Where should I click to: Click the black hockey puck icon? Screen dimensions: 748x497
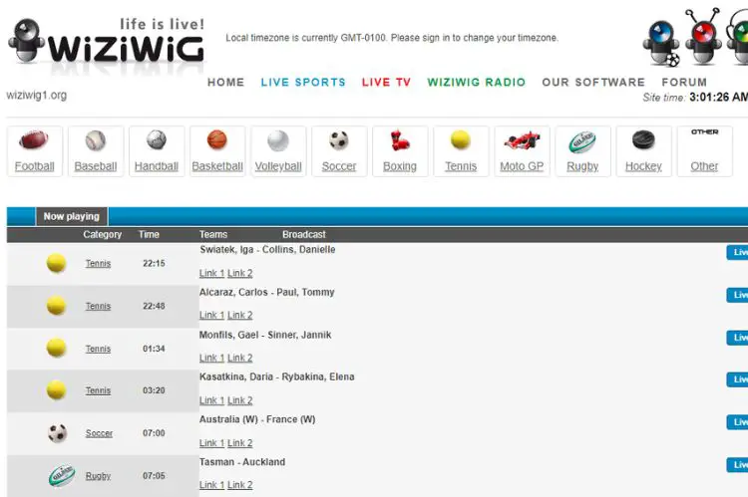click(643, 139)
